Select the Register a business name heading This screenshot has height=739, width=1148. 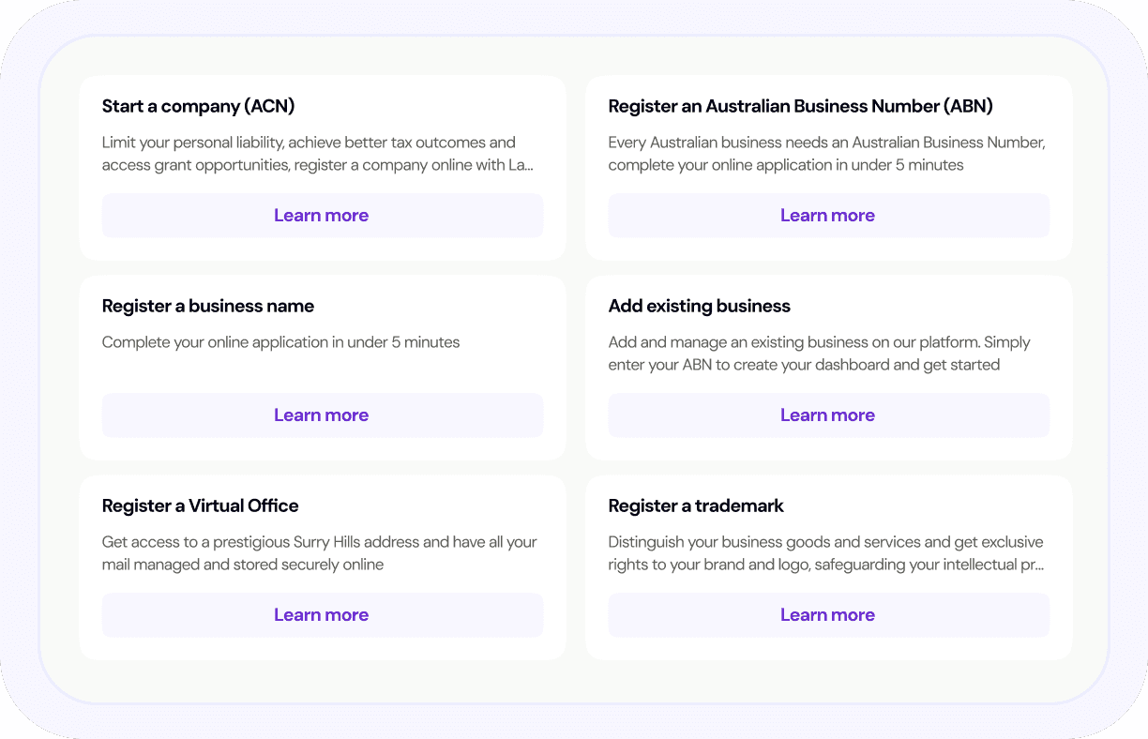coord(208,307)
